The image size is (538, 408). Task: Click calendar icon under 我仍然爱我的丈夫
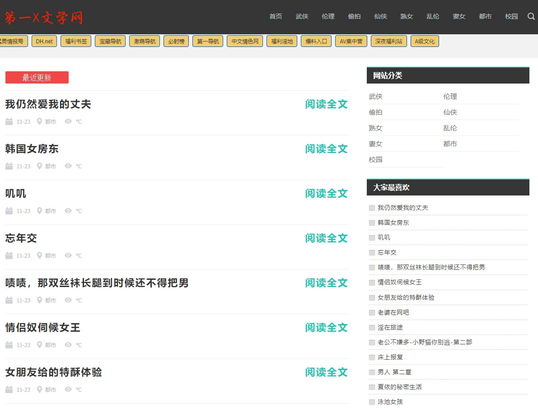[x=9, y=121]
